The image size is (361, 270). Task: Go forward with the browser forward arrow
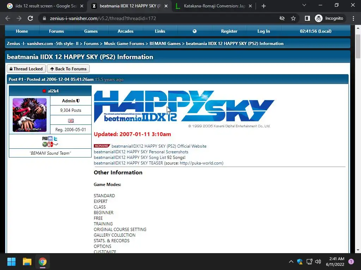point(19,18)
